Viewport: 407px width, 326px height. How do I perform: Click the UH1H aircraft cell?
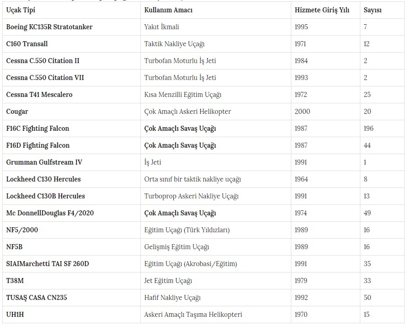pos(15,315)
